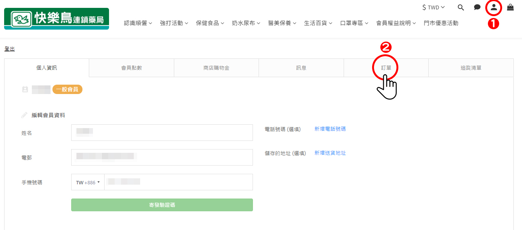522x230 pixels.
Task: Click the member account profile icon
Action: (x=494, y=7)
